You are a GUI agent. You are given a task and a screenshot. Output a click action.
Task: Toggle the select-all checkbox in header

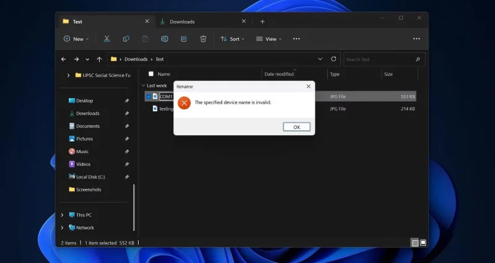[151, 73]
